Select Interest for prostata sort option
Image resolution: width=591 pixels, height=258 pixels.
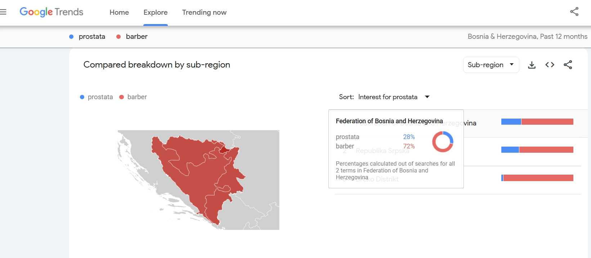coord(388,97)
